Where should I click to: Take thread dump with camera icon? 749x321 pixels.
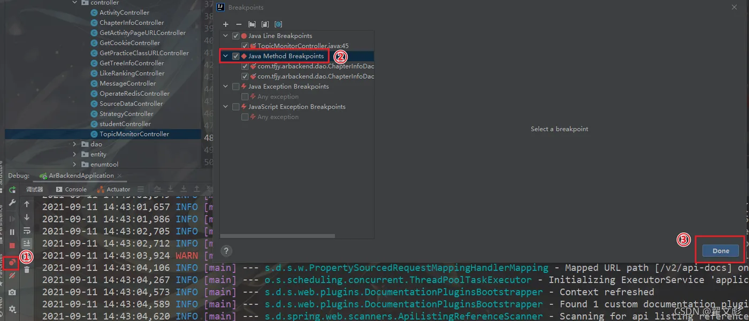pos(12,293)
